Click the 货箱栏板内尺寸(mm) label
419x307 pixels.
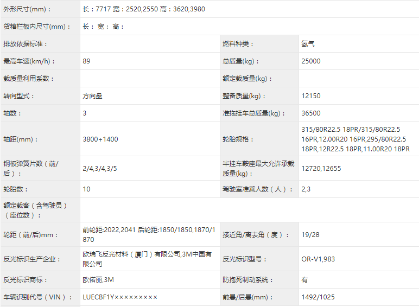pyautogui.click(x=37, y=27)
